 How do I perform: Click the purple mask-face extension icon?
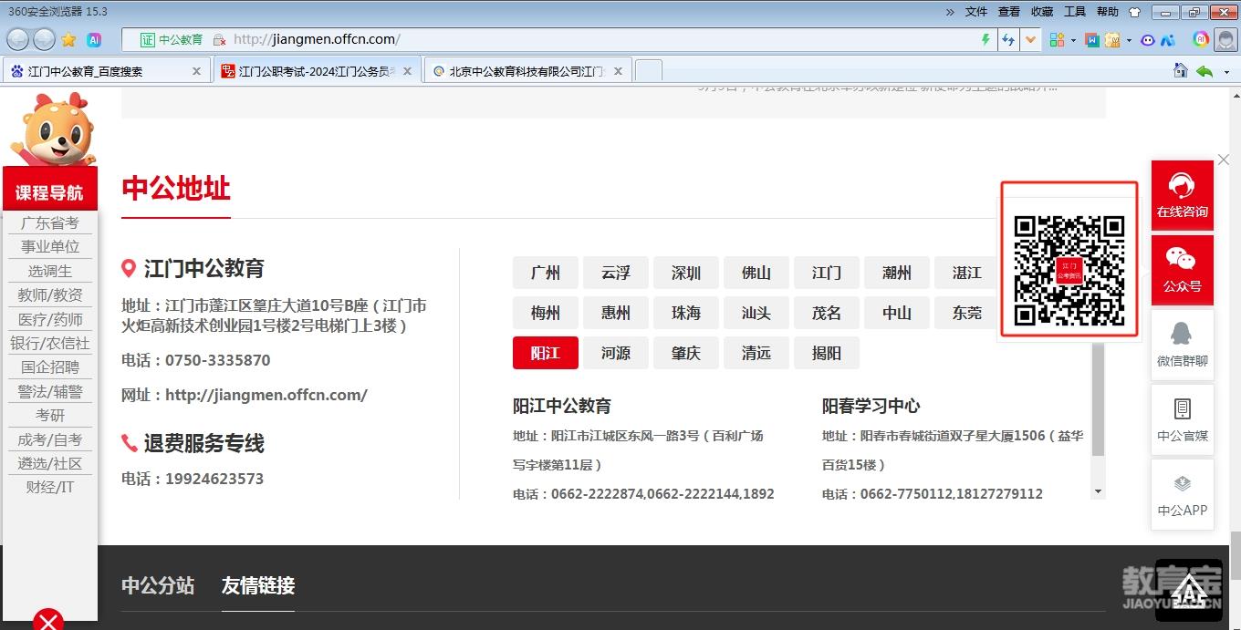click(1148, 40)
